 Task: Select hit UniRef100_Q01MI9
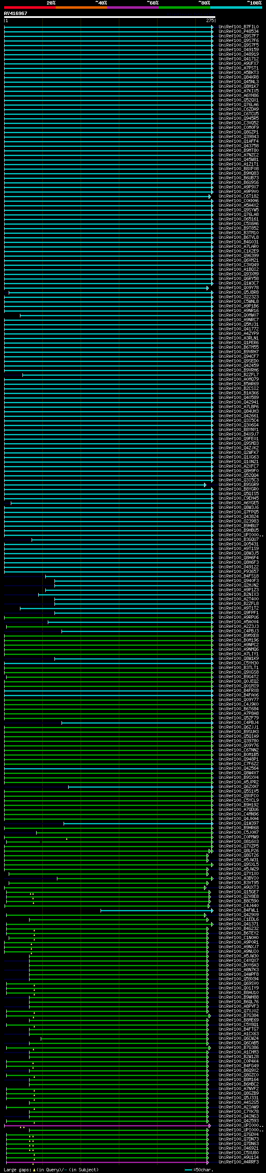[x=238, y=686]
